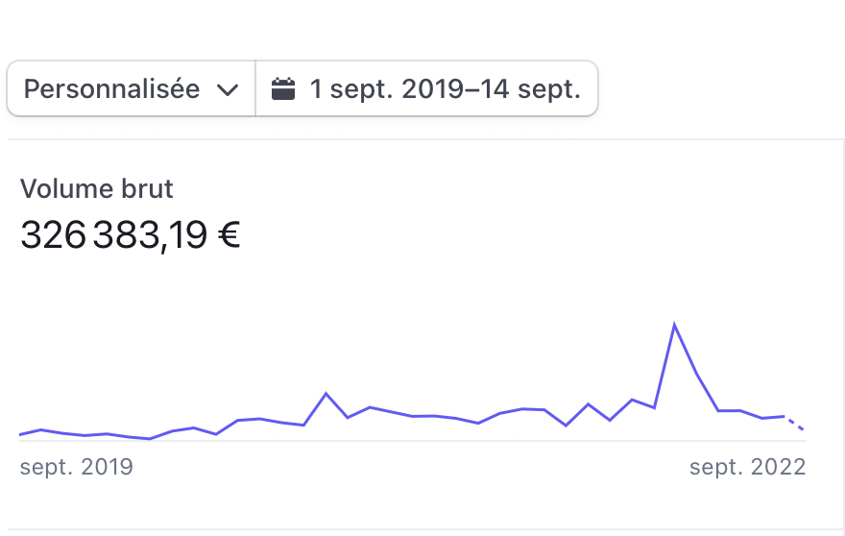Click the chevron arrow beside Personnalisée
The width and height of the screenshot is (845, 536).
pos(228,90)
